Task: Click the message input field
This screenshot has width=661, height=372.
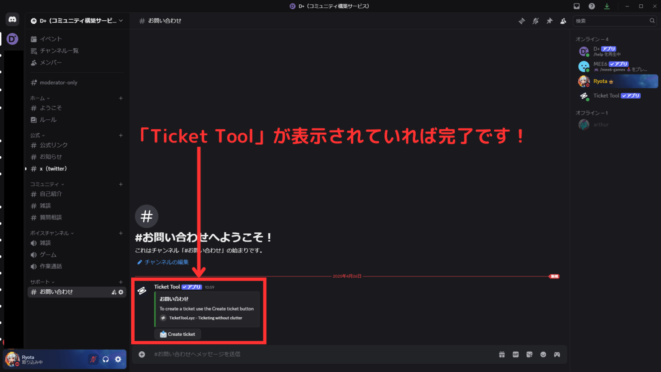Action: (x=301, y=354)
